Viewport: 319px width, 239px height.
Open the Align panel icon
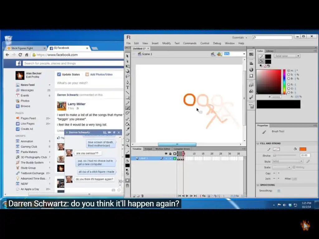pyautogui.click(x=251, y=63)
